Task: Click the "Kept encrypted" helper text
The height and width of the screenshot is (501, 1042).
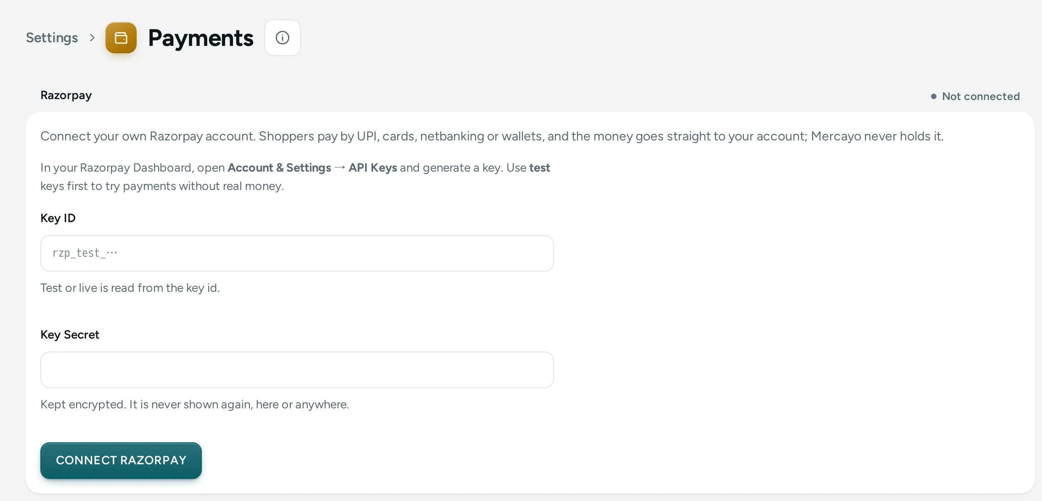Action: point(195,404)
